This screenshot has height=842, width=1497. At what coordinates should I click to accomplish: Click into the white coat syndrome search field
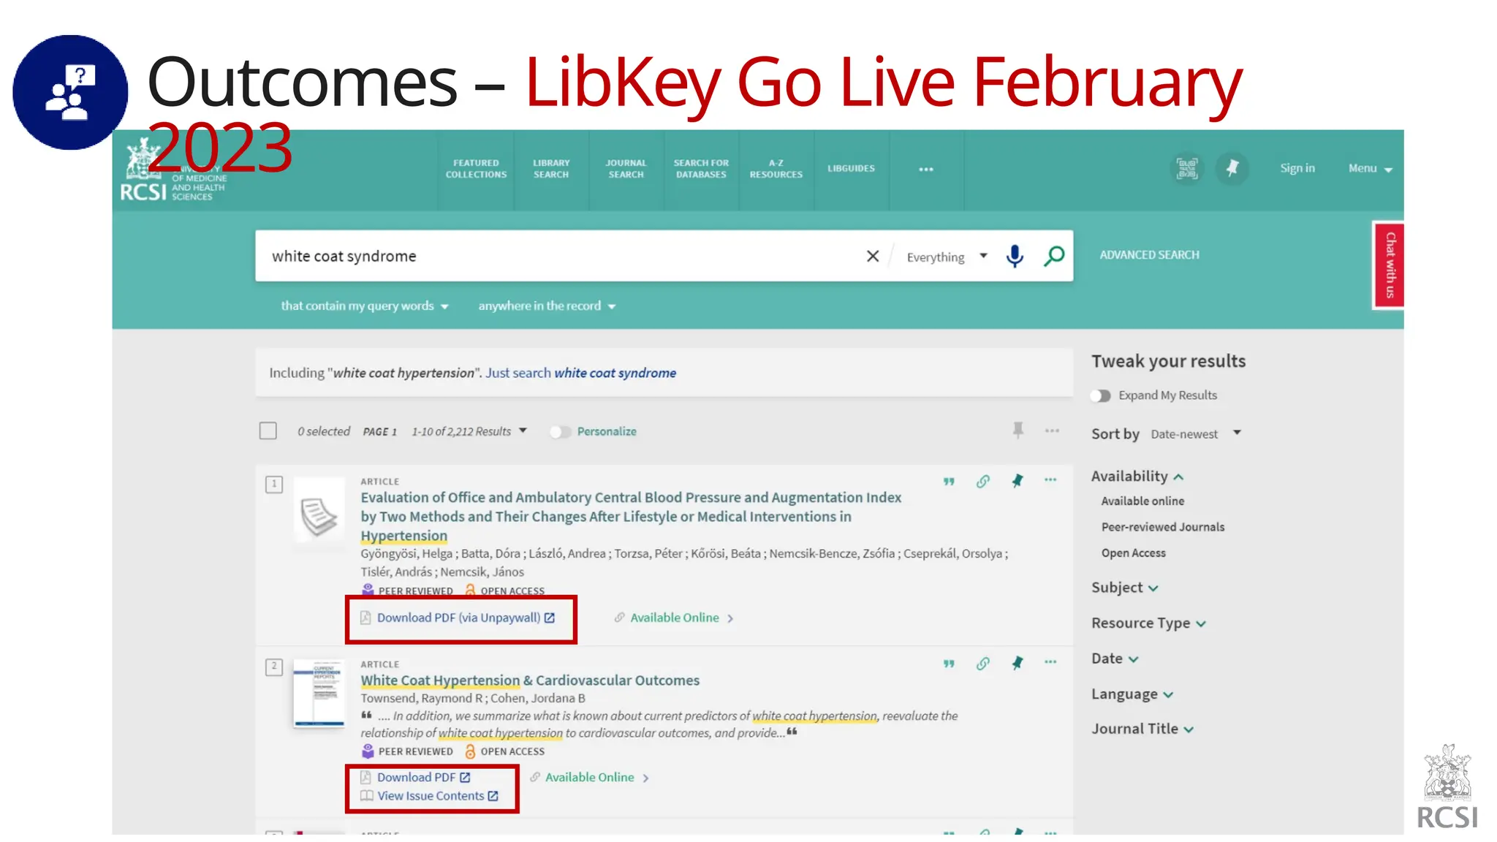[556, 257]
